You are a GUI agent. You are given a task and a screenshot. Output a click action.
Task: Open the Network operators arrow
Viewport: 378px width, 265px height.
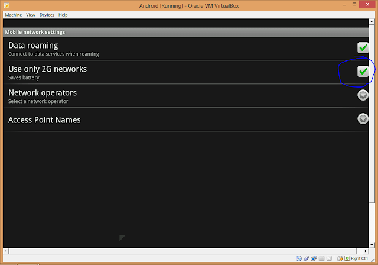tap(363, 95)
